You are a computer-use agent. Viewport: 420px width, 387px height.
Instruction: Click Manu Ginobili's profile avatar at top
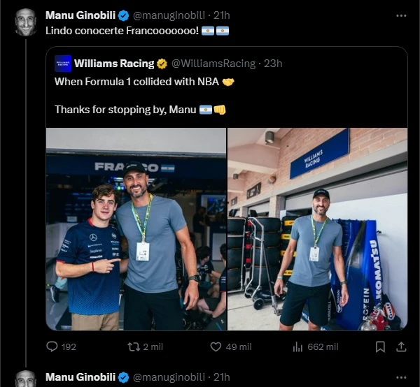coord(26,22)
